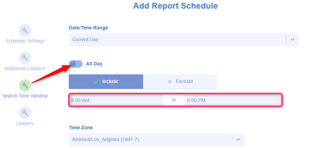Click the Exclude dot icon
Screen dimensions: 310x148
[170, 82]
